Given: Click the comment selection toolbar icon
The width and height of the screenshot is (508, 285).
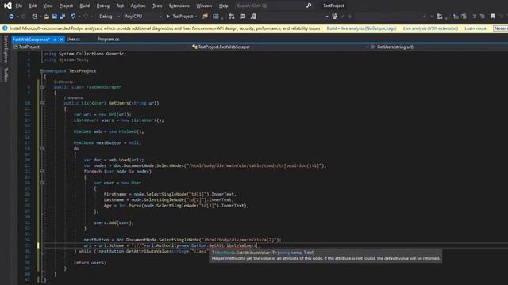Looking at the screenshot, I should click(242, 16).
